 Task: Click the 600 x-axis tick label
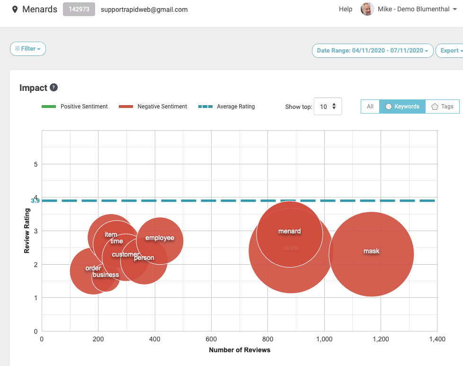pyautogui.click(x=211, y=339)
